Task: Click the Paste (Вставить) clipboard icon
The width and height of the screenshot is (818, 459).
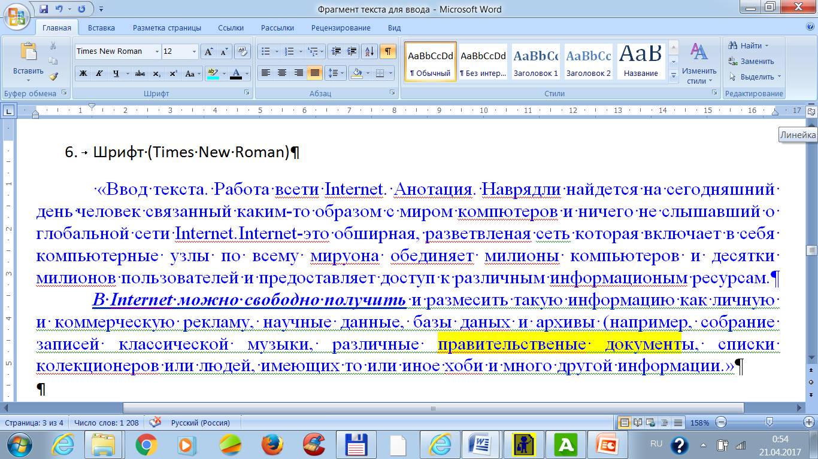Action: [28, 51]
